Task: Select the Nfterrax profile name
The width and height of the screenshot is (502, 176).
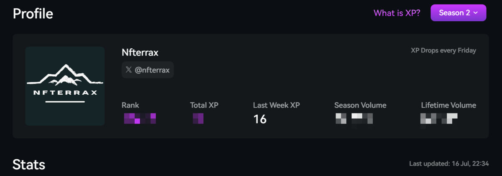Action: point(140,53)
